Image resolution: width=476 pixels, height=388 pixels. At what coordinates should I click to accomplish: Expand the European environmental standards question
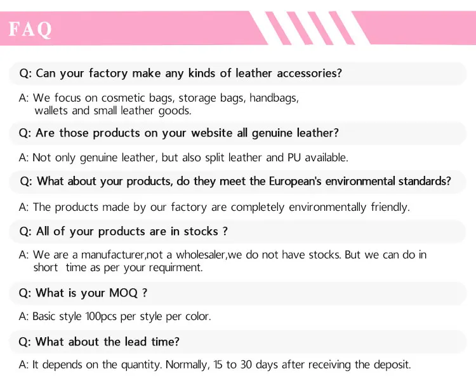coord(238,182)
